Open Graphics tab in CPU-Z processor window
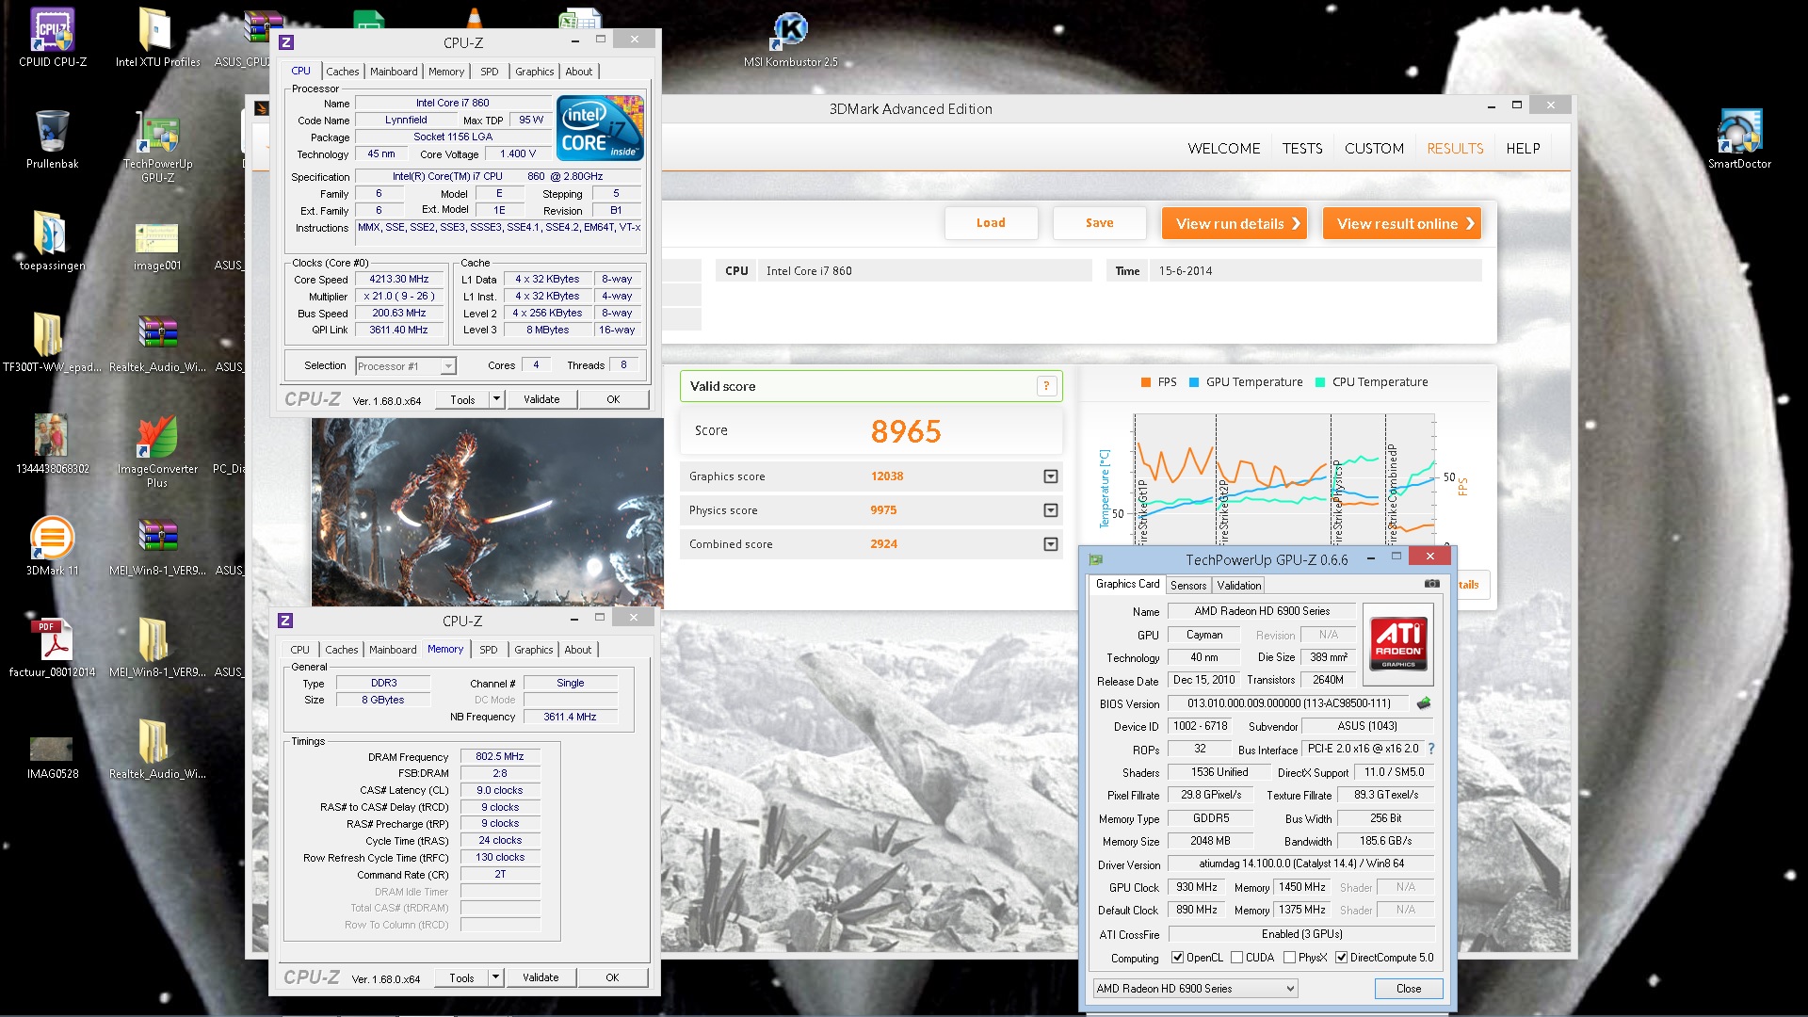 click(534, 72)
